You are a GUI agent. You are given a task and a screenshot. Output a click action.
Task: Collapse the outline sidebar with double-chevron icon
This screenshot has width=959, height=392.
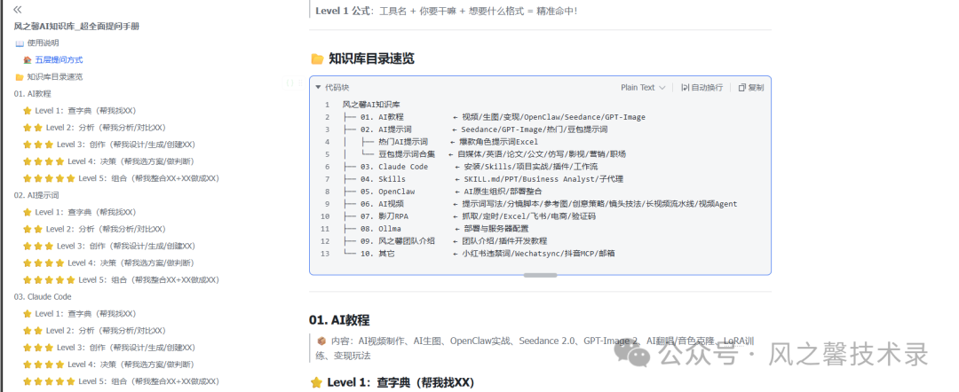coord(18,10)
